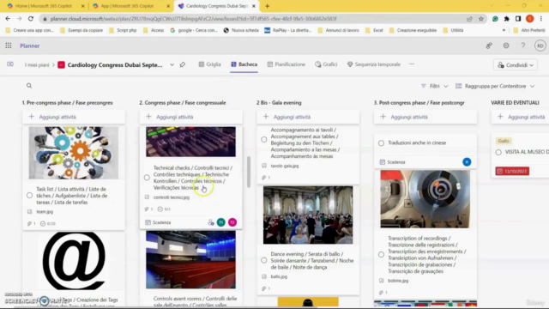This screenshot has width=549, height=309.
Task: Open the help question mark icon
Action: tap(522, 45)
